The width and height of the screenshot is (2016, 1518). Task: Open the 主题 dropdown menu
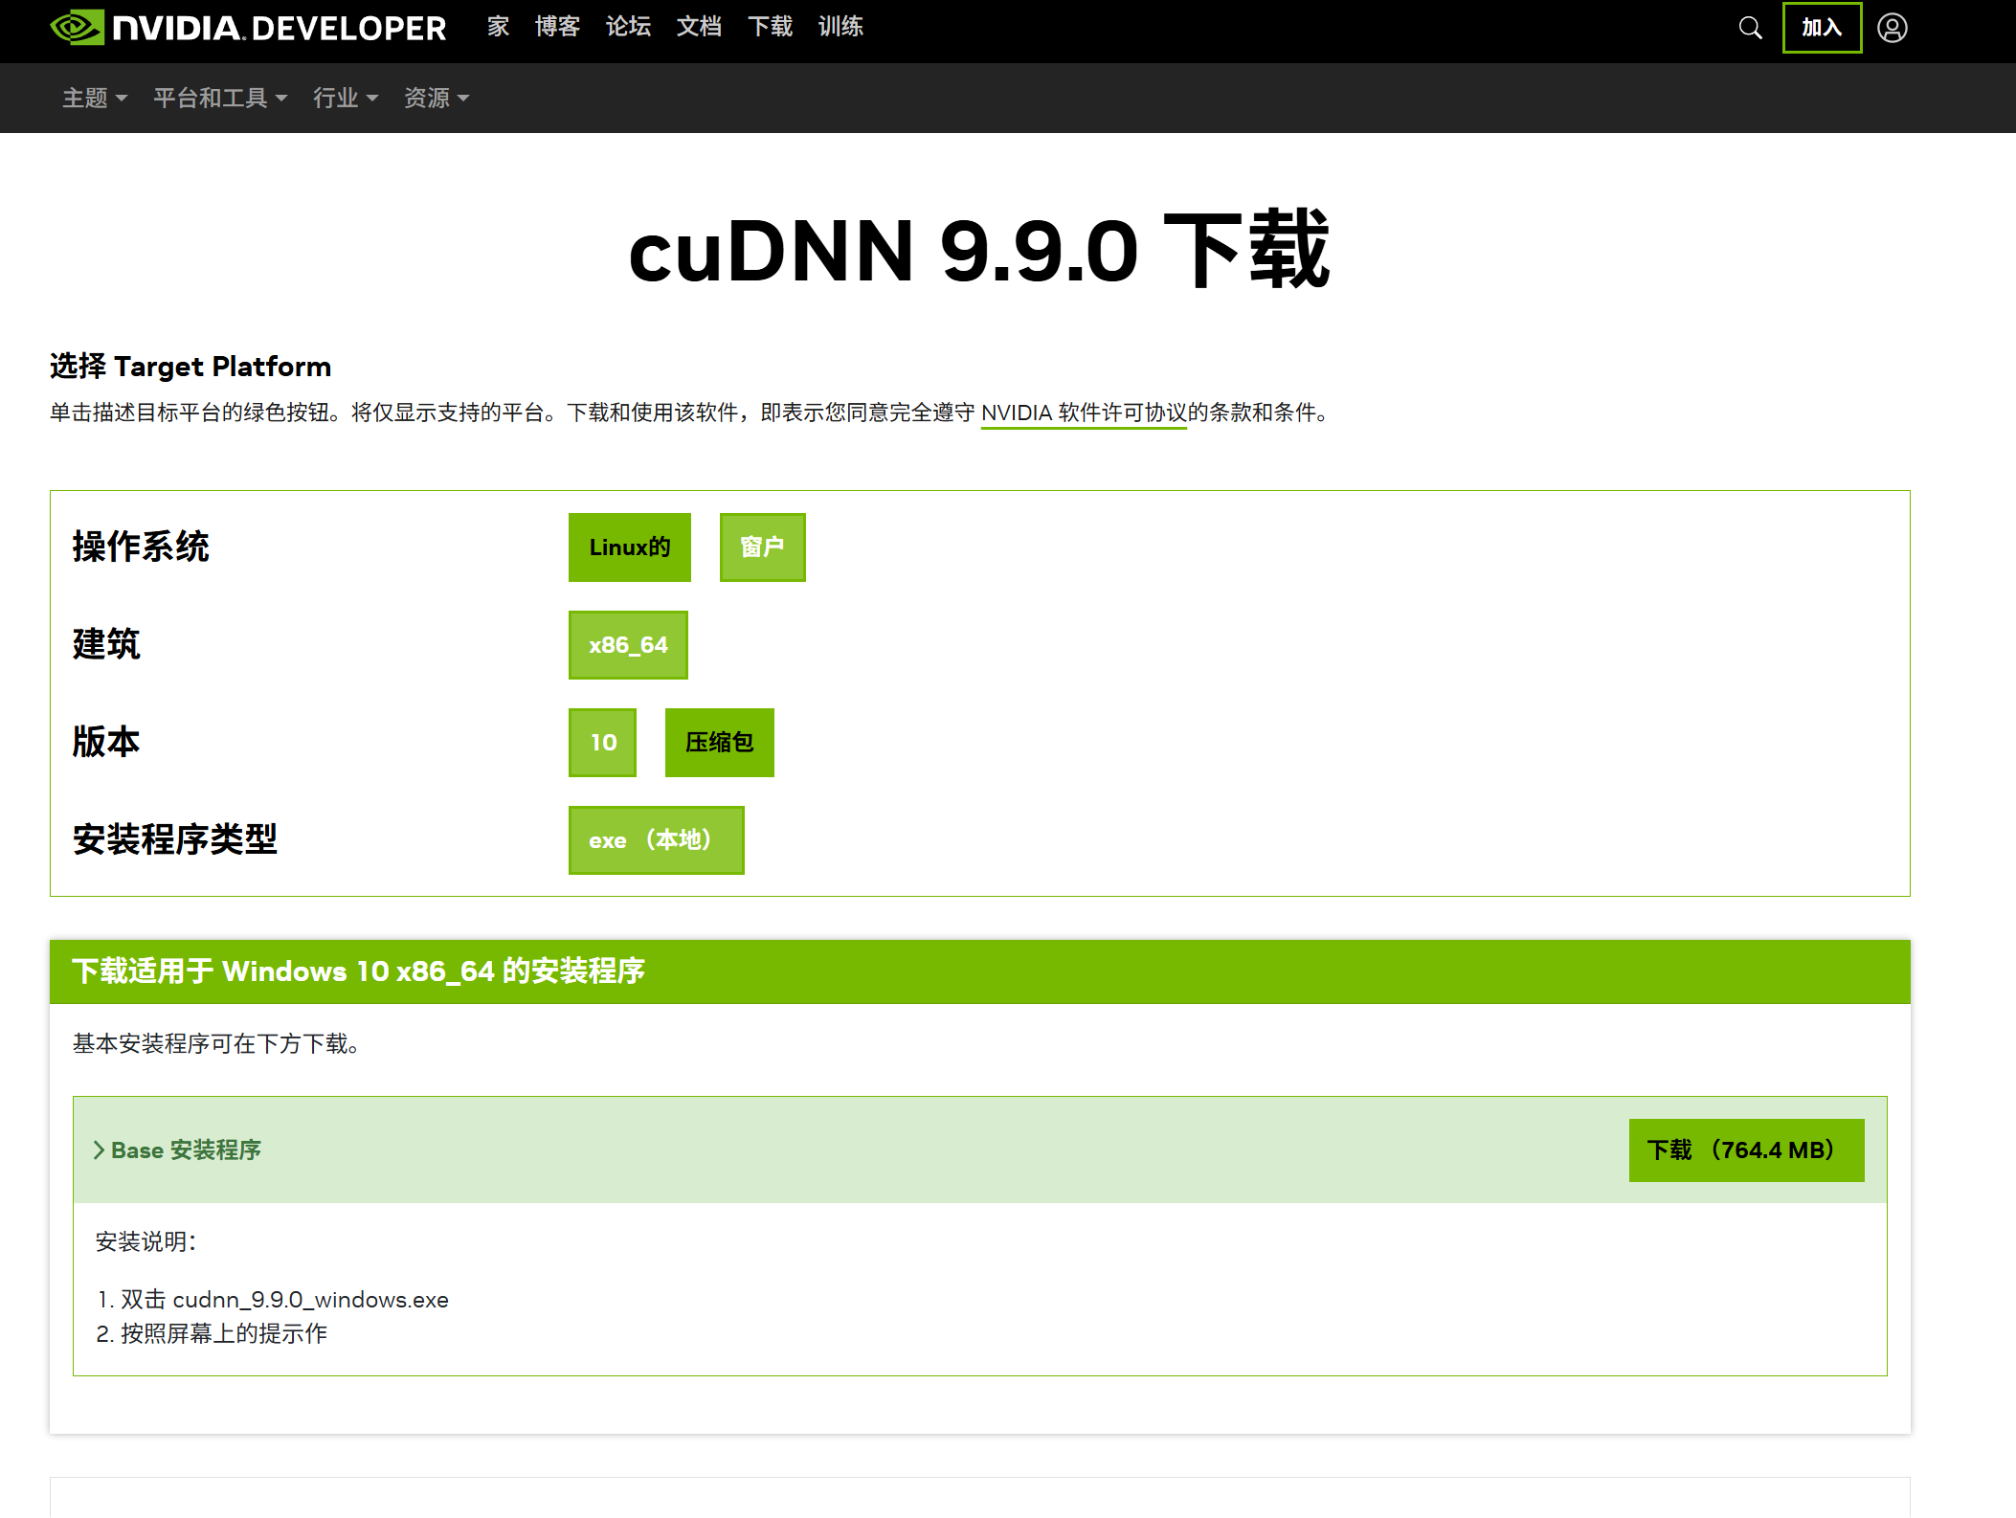click(94, 98)
